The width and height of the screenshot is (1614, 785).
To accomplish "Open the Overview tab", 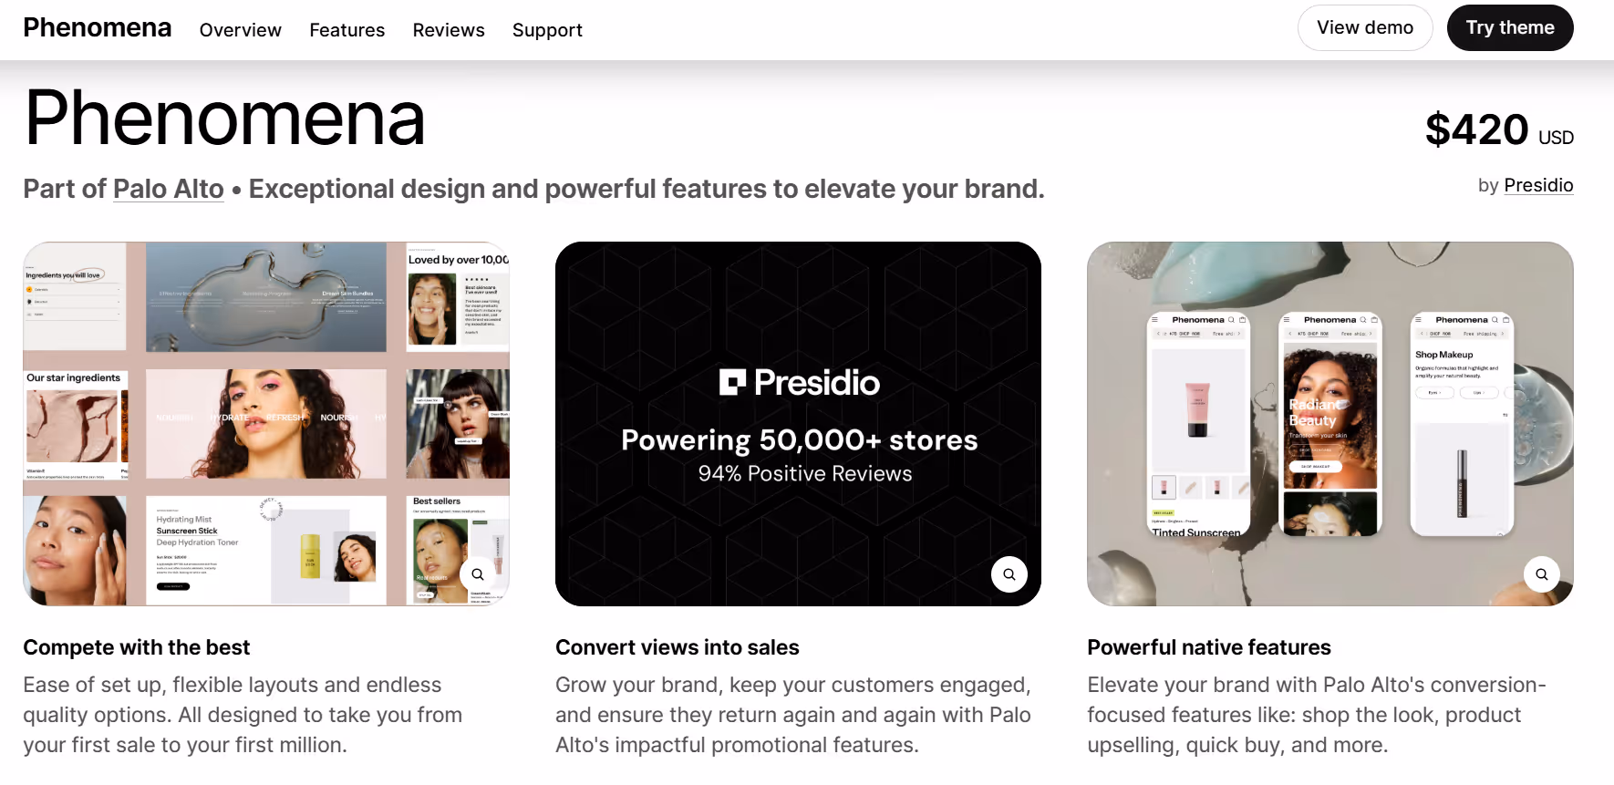I will (x=241, y=30).
